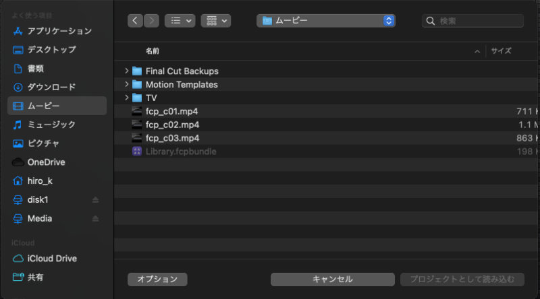Click the back navigation arrow
540x299 pixels.
click(x=136, y=21)
